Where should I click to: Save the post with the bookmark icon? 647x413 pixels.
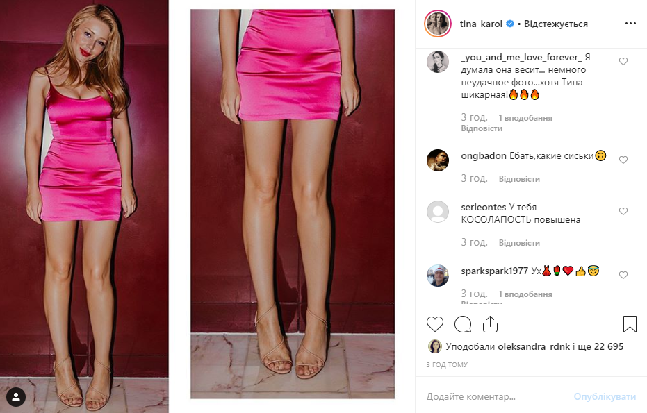[630, 324]
